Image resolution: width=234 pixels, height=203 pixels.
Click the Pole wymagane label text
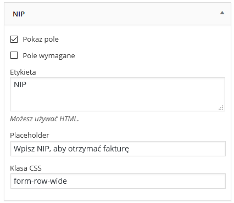(49, 55)
